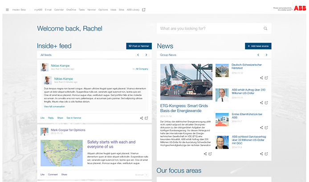This screenshot has width=309, height=182.
Task: Click Share under Mark Cooper post
Action: coord(64,174)
